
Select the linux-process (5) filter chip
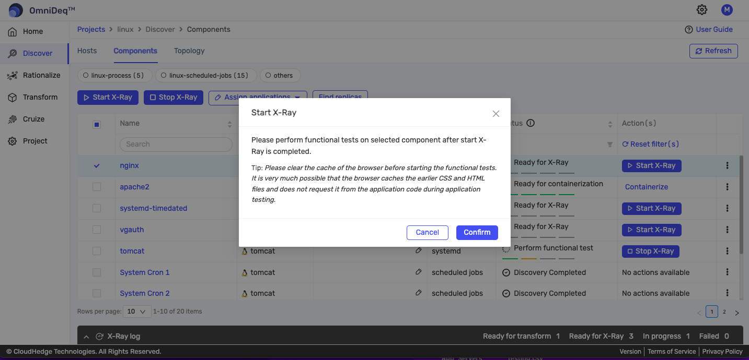114,75
